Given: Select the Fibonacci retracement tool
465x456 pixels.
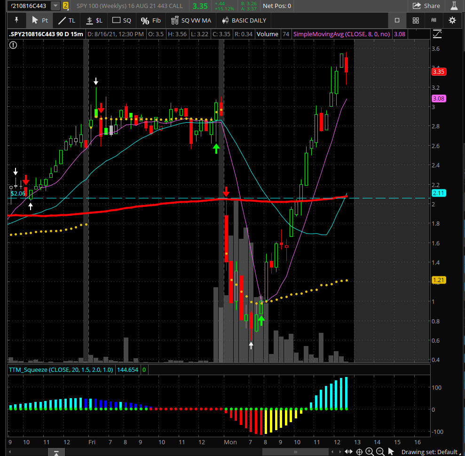Looking at the screenshot, I should click(150, 20).
